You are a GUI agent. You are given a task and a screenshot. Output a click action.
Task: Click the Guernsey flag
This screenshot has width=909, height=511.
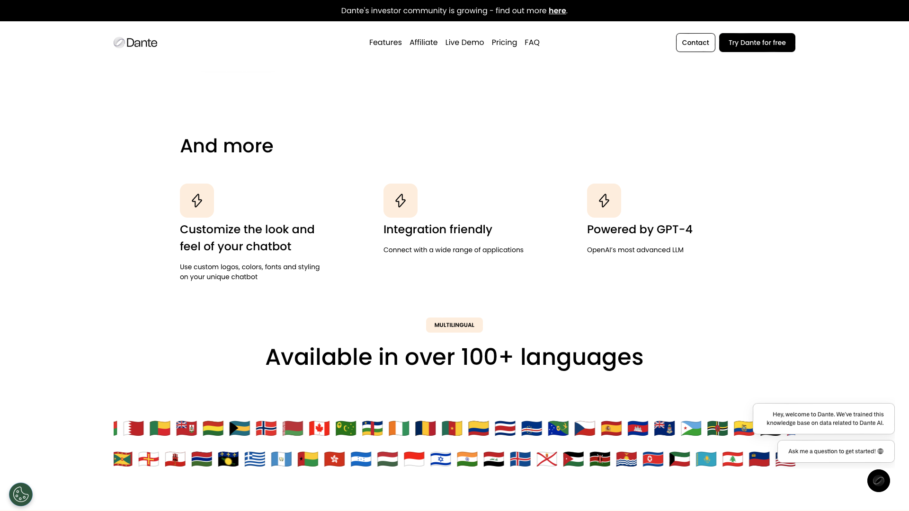pyautogui.click(x=149, y=459)
